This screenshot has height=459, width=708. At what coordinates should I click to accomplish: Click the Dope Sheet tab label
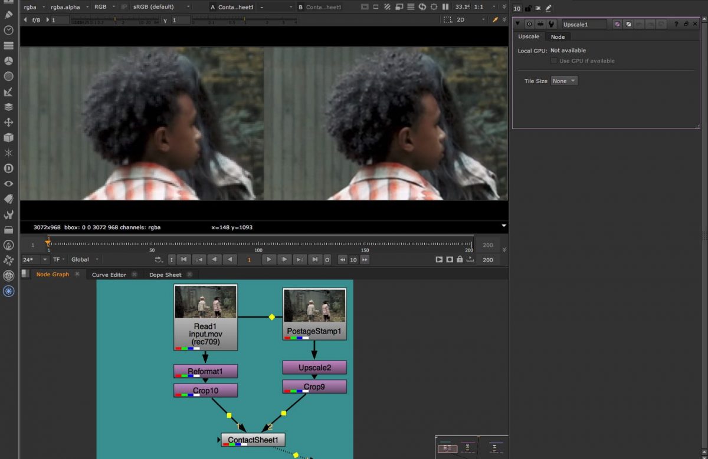pos(166,274)
